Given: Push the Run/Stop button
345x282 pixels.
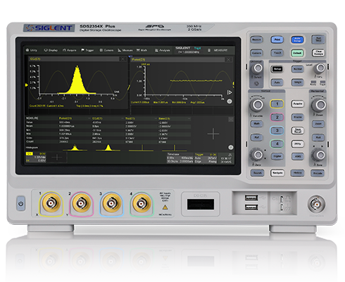Looking at the screenshot, I should point(318,39).
